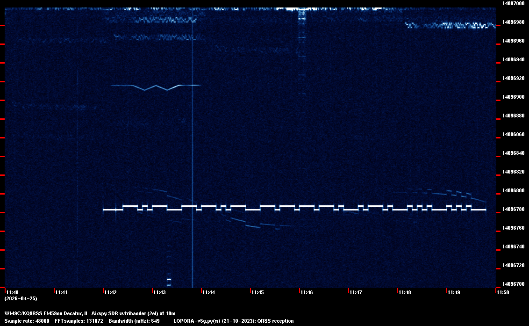Select the 11:40 start time marker
Viewport: 529px width, 326px height.
[x=12, y=292]
